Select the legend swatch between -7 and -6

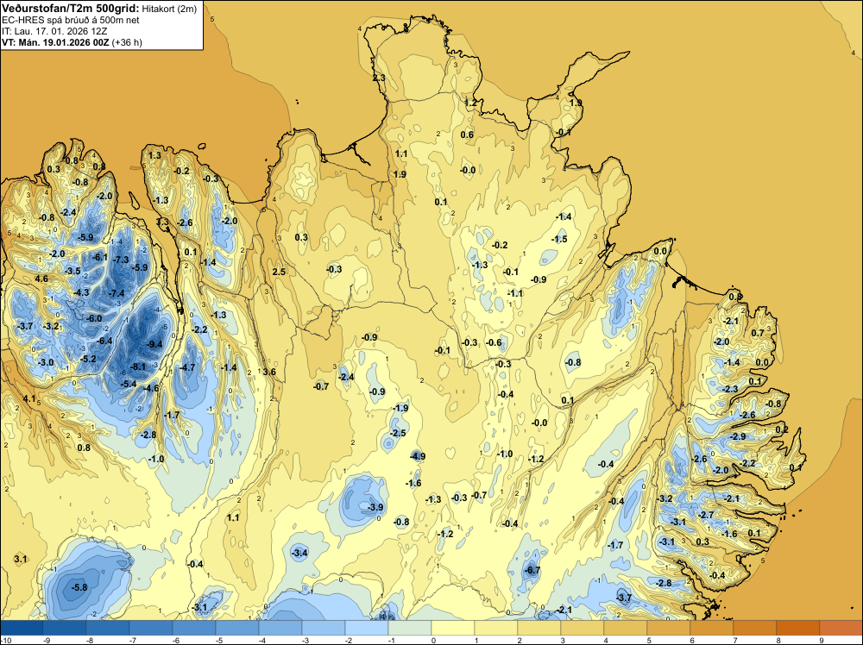pos(151,628)
